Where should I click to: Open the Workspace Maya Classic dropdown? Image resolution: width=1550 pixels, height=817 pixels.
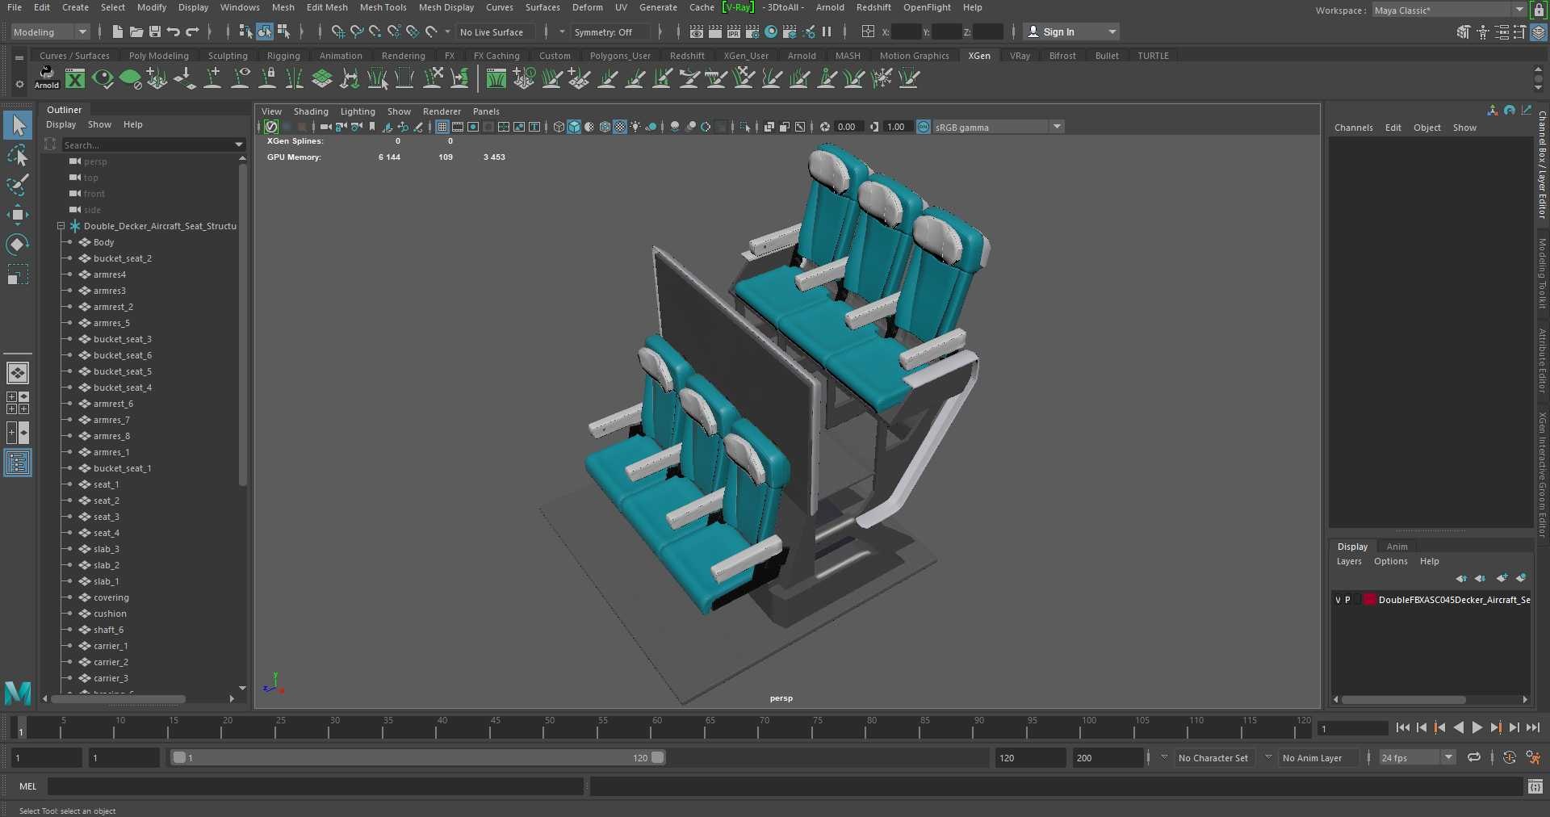point(1448,10)
